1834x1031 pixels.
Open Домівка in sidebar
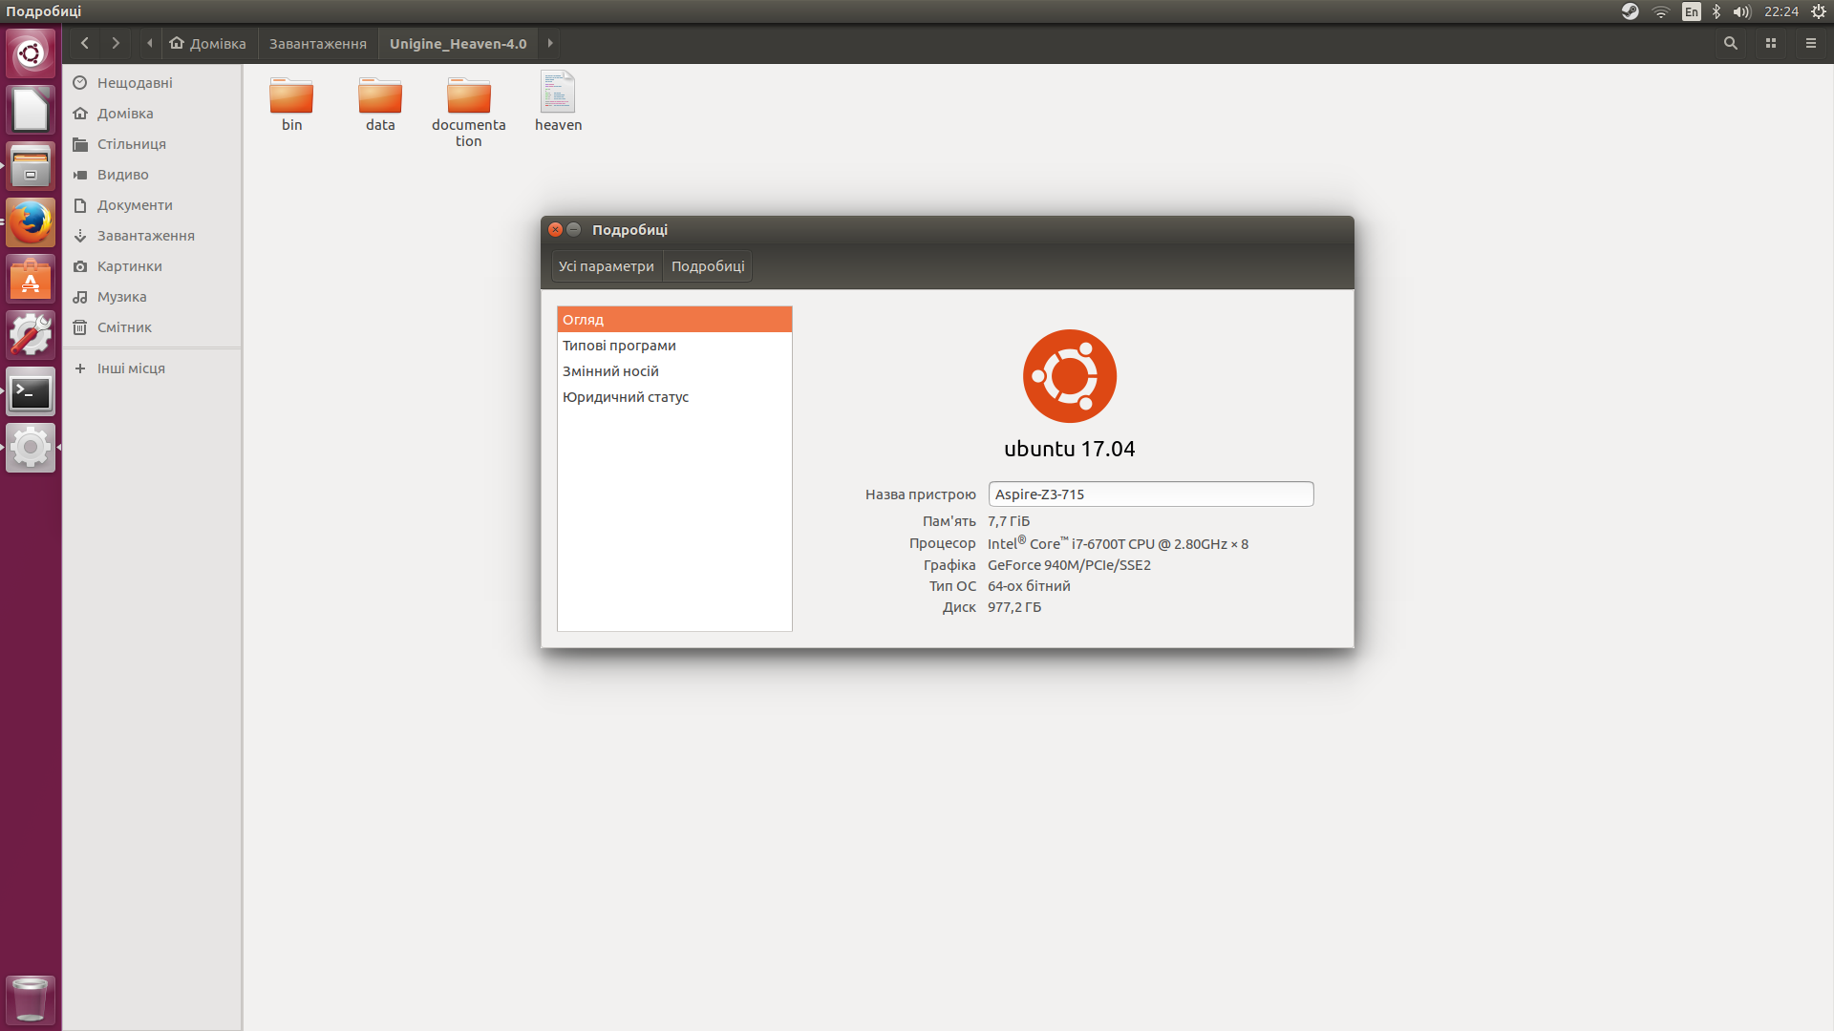click(152, 114)
